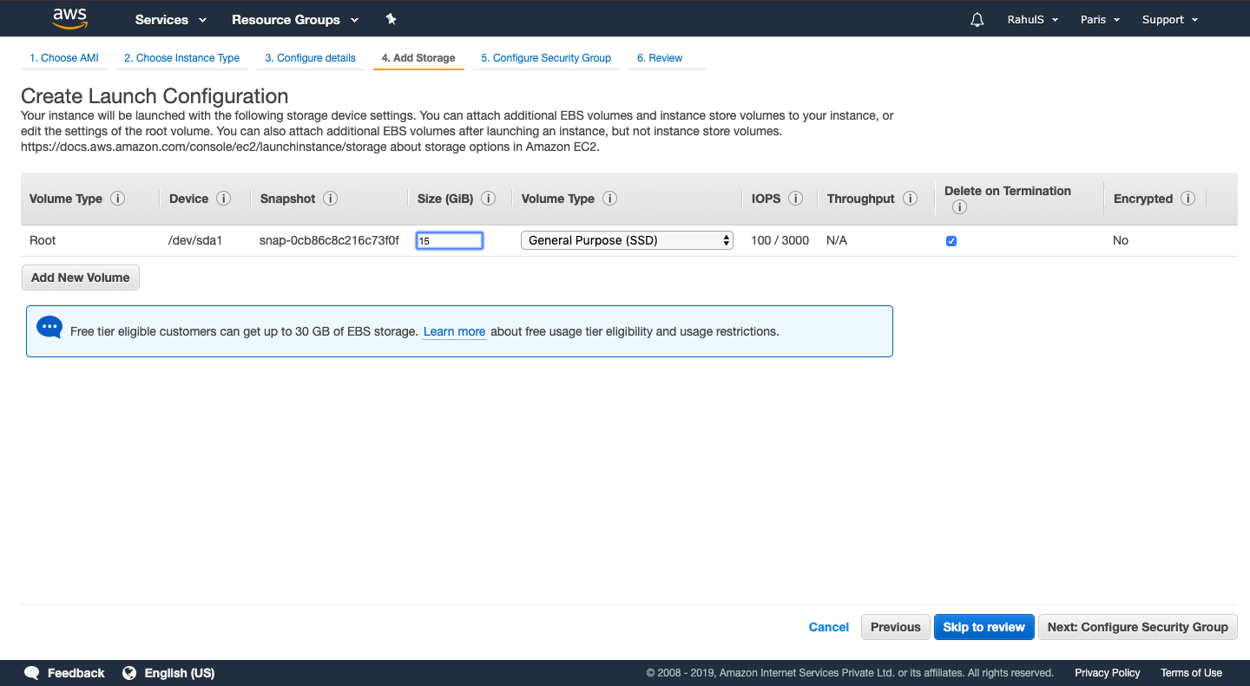This screenshot has height=686, width=1250.
Task: Click inside the Size (GiB) input field
Action: click(449, 240)
